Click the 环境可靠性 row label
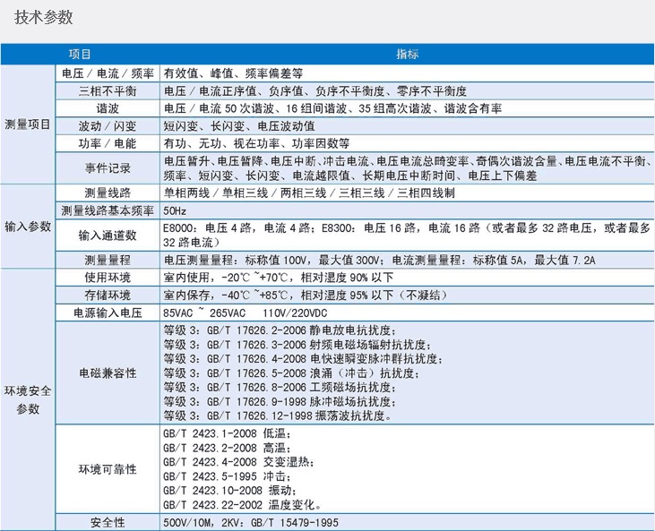Screen dimensions: 655x531 [x=107, y=468]
